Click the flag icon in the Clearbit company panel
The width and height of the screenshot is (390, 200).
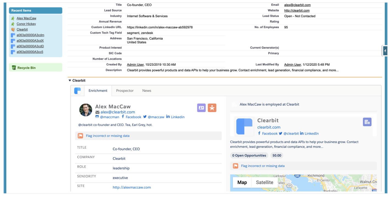point(236,166)
